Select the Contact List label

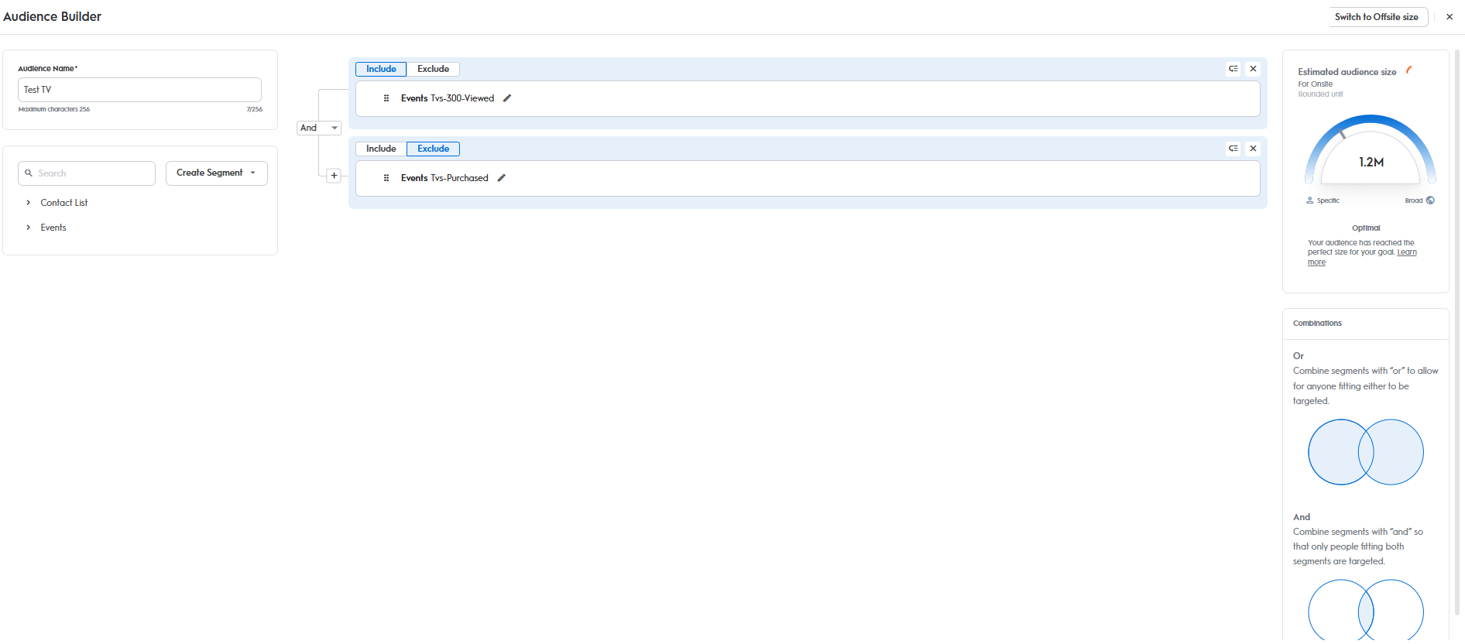pos(64,203)
